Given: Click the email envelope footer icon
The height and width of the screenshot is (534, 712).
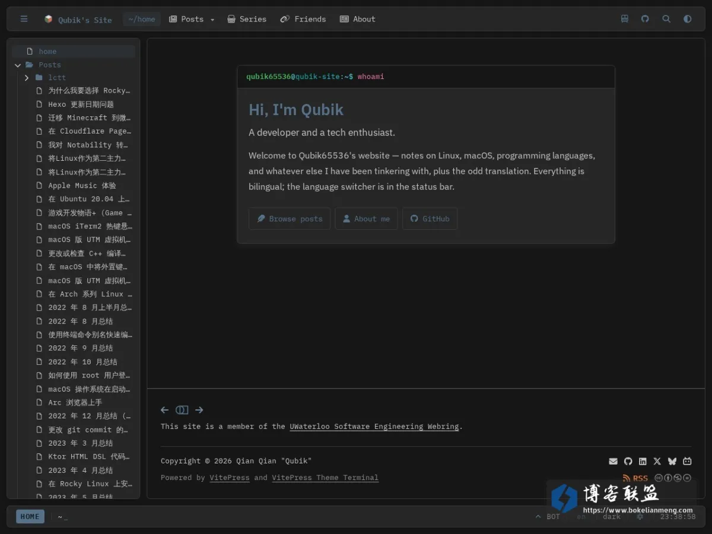Looking at the screenshot, I should [614, 461].
